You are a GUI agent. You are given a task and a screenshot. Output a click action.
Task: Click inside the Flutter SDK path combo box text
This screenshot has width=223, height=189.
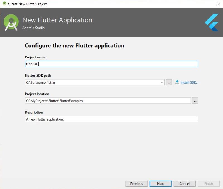coord(93,82)
